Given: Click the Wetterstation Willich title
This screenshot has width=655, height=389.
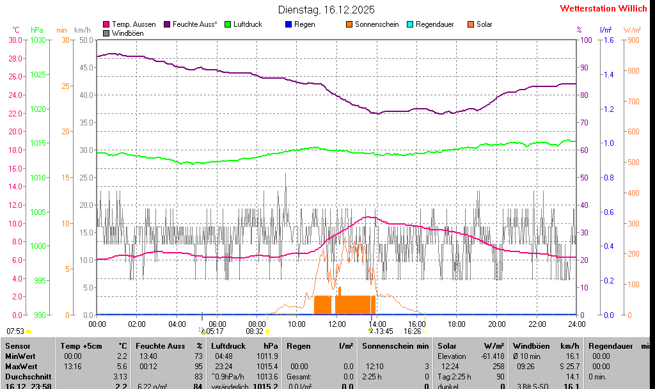Looking at the screenshot, I should 603,8.
